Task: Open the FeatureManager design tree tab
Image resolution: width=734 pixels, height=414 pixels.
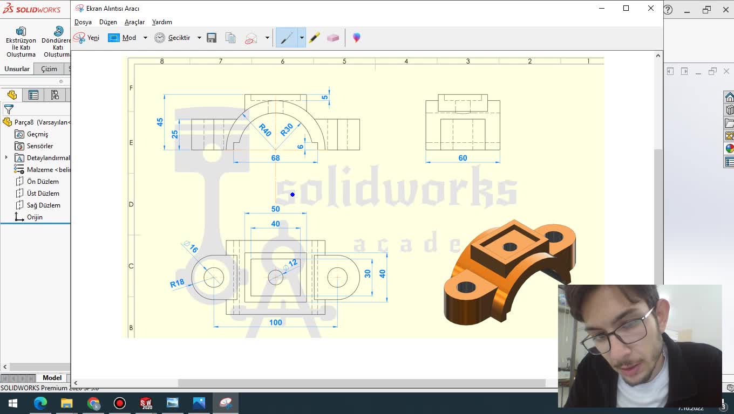Action: click(x=12, y=95)
